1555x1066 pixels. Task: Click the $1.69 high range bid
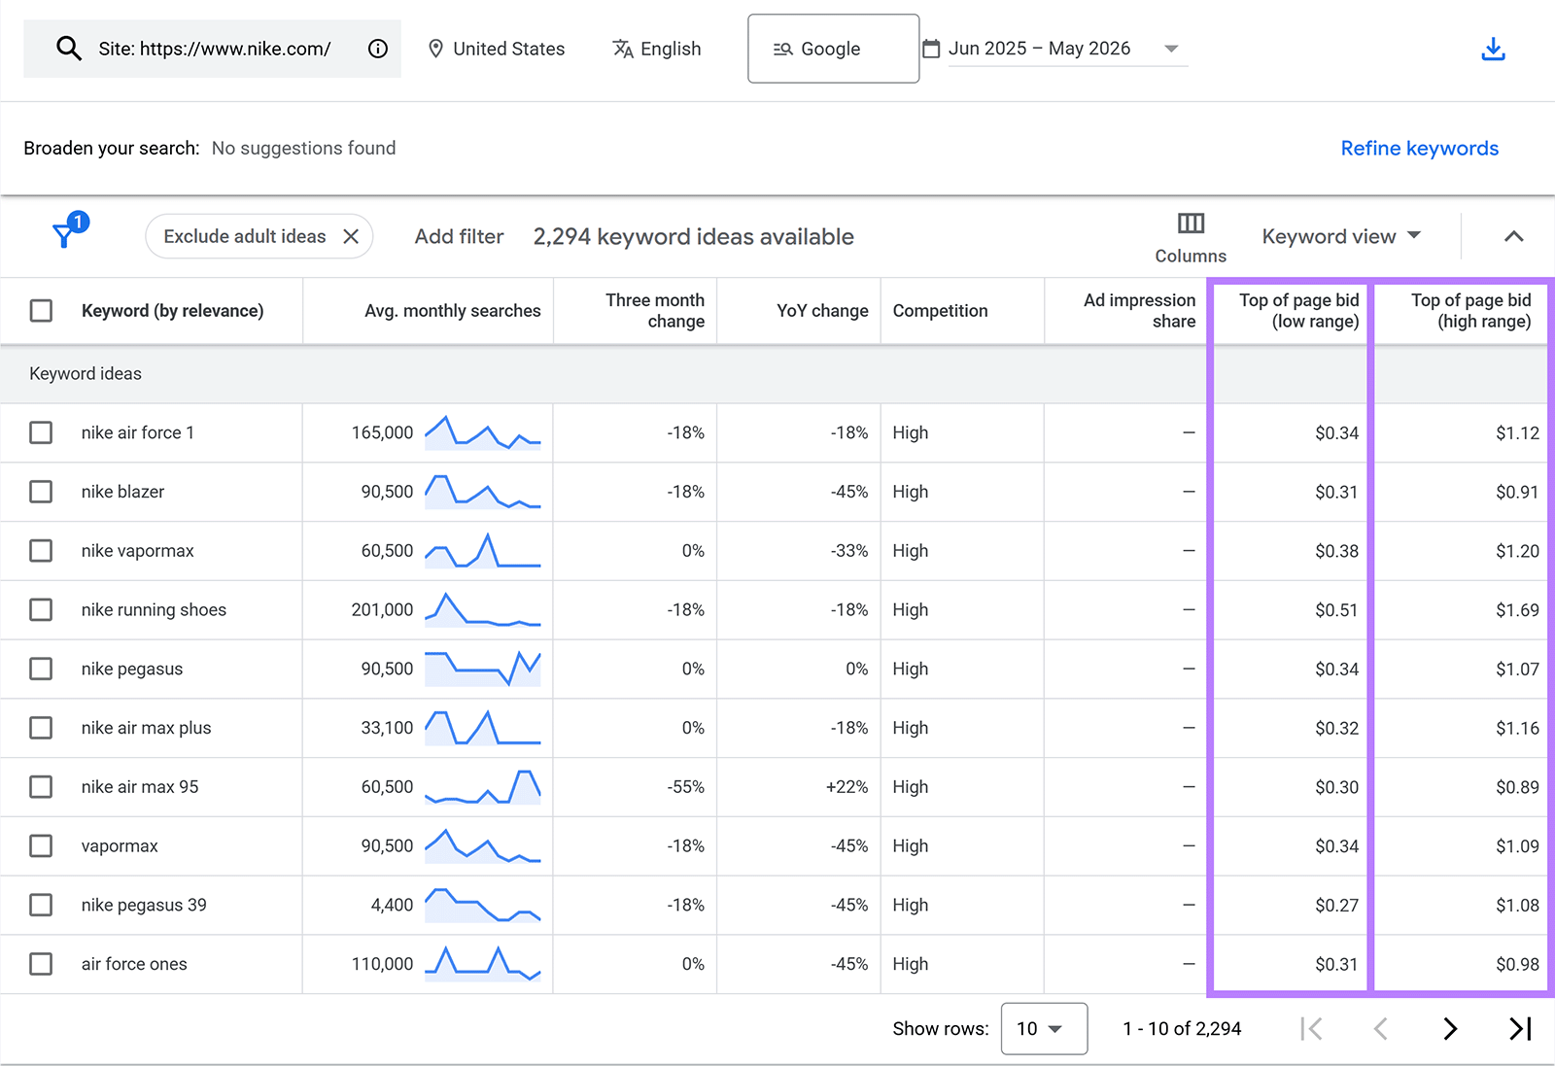[1517, 609]
